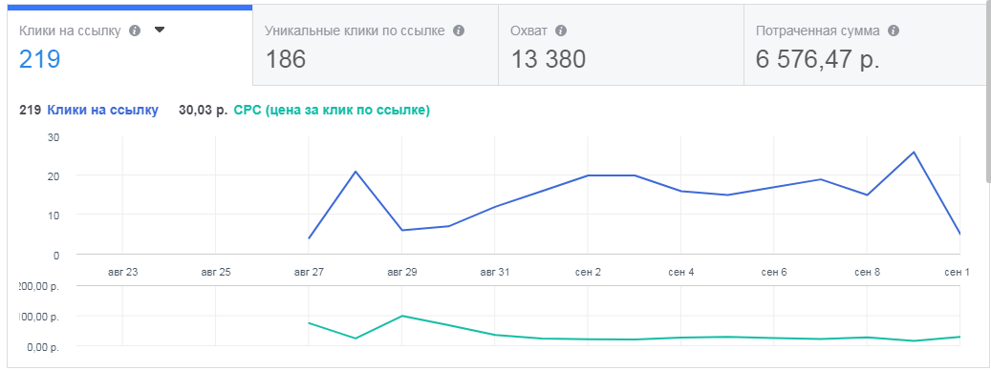Click the clicks chart peak at авг 28

(x=355, y=172)
